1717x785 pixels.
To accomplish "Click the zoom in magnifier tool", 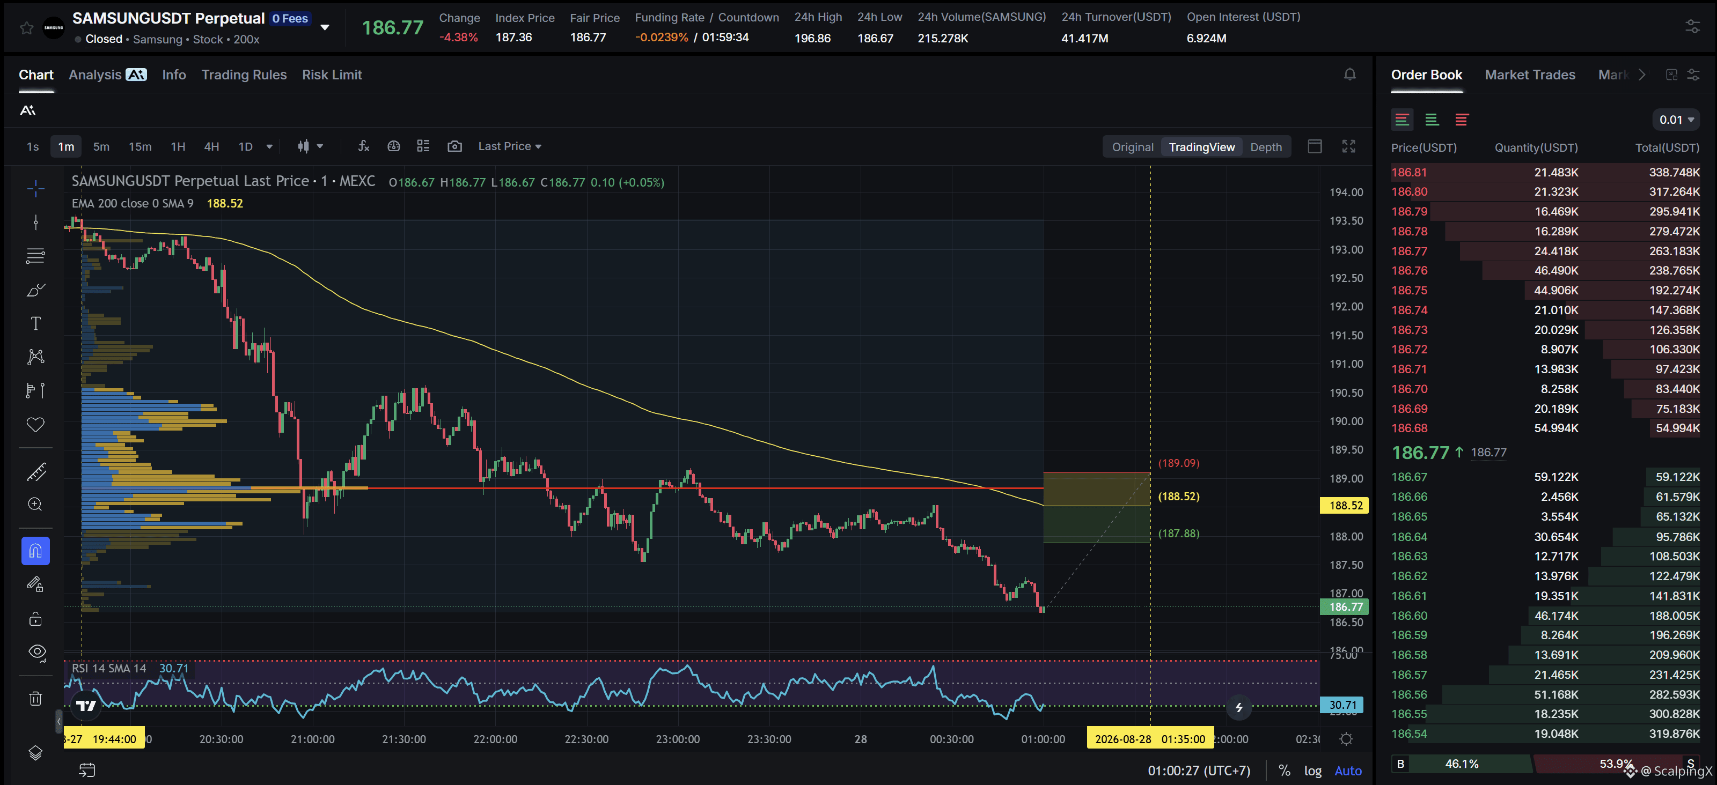I will tap(36, 505).
